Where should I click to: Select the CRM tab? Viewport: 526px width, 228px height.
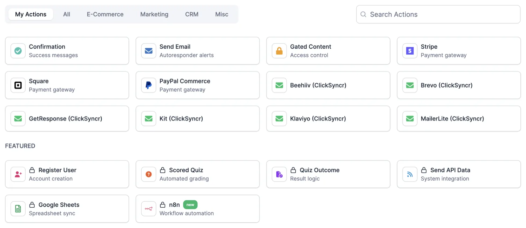tap(192, 14)
